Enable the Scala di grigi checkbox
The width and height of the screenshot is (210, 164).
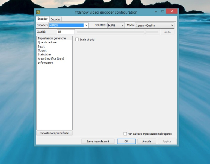point(77,40)
